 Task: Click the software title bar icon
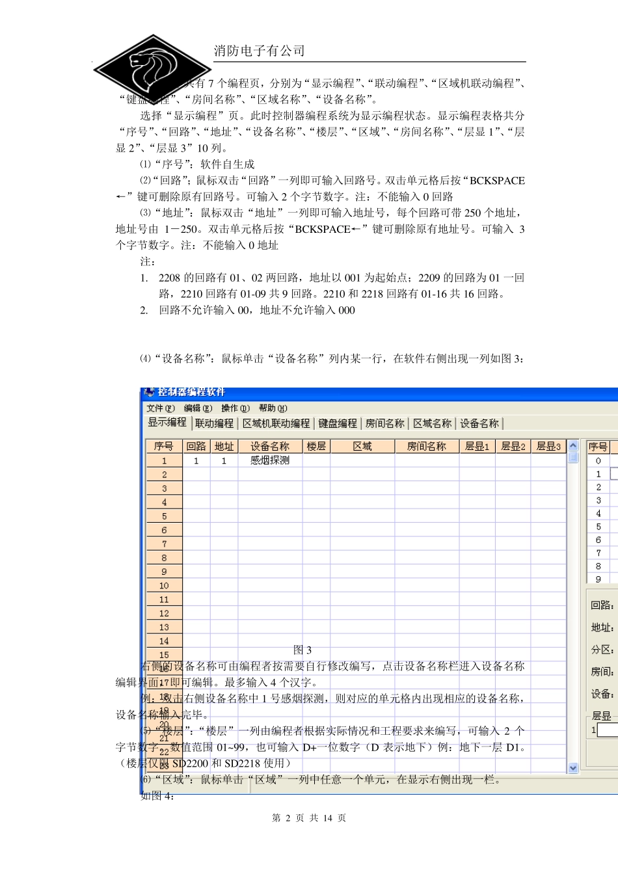pos(150,392)
